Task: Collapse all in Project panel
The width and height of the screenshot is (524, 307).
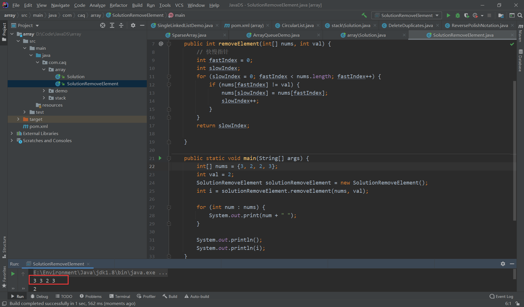Action: pyautogui.click(x=121, y=25)
